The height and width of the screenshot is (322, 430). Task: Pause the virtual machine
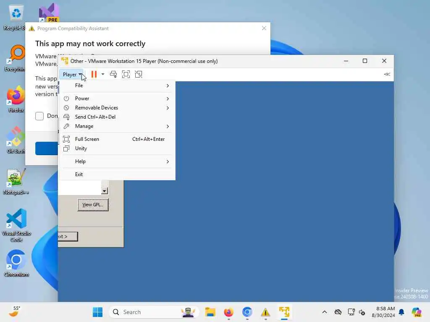94,74
